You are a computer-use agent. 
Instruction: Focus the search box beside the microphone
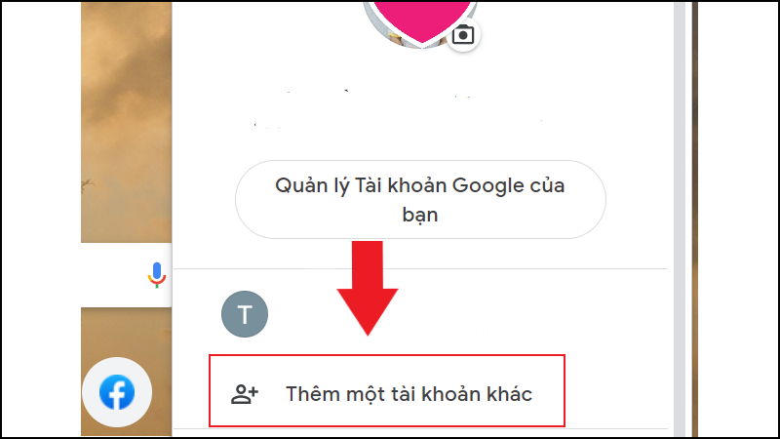(113, 275)
